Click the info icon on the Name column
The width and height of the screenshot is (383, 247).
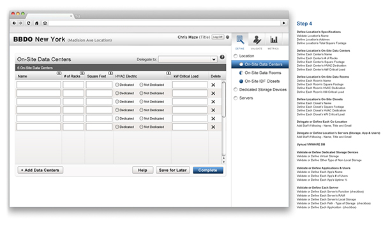(x=59, y=73)
